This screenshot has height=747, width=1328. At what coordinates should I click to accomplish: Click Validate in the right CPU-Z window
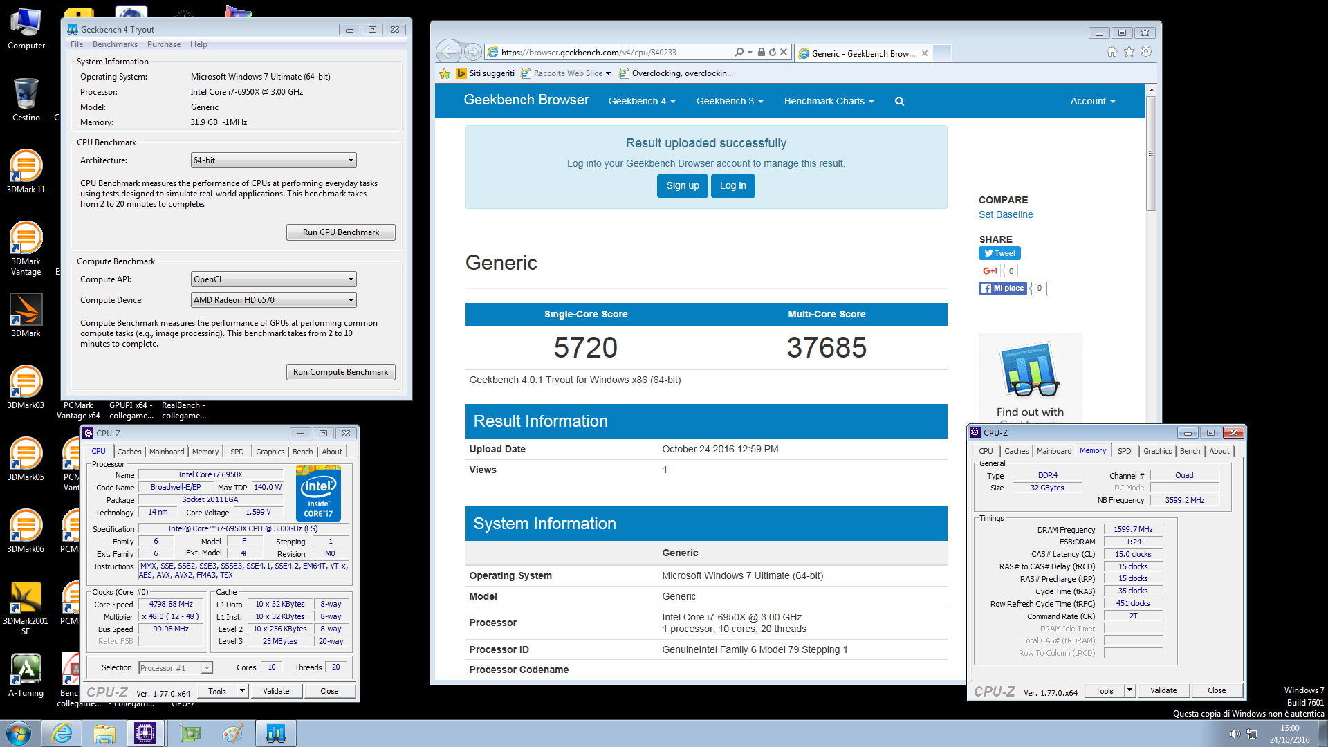pyautogui.click(x=1163, y=690)
